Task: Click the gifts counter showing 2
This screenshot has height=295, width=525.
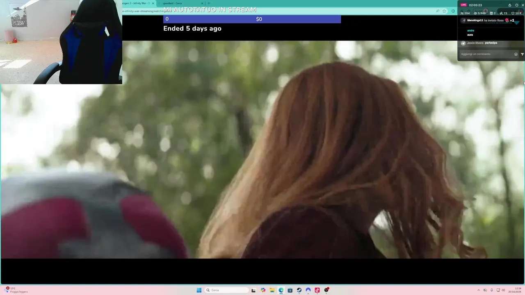Action: click(x=493, y=13)
